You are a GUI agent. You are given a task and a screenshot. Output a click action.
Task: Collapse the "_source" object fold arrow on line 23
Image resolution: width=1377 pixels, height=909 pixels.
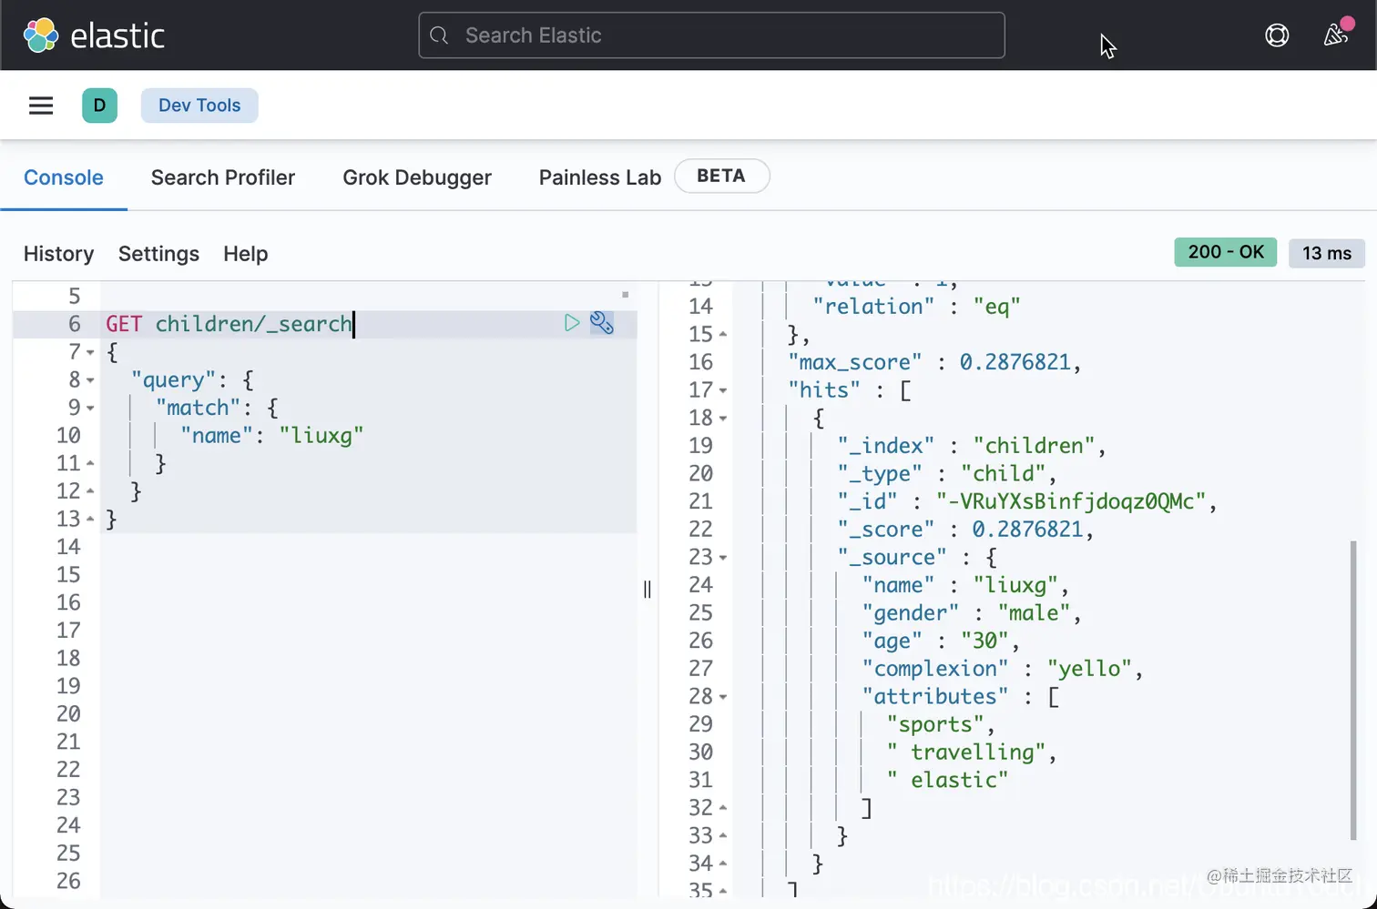pyautogui.click(x=723, y=558)
